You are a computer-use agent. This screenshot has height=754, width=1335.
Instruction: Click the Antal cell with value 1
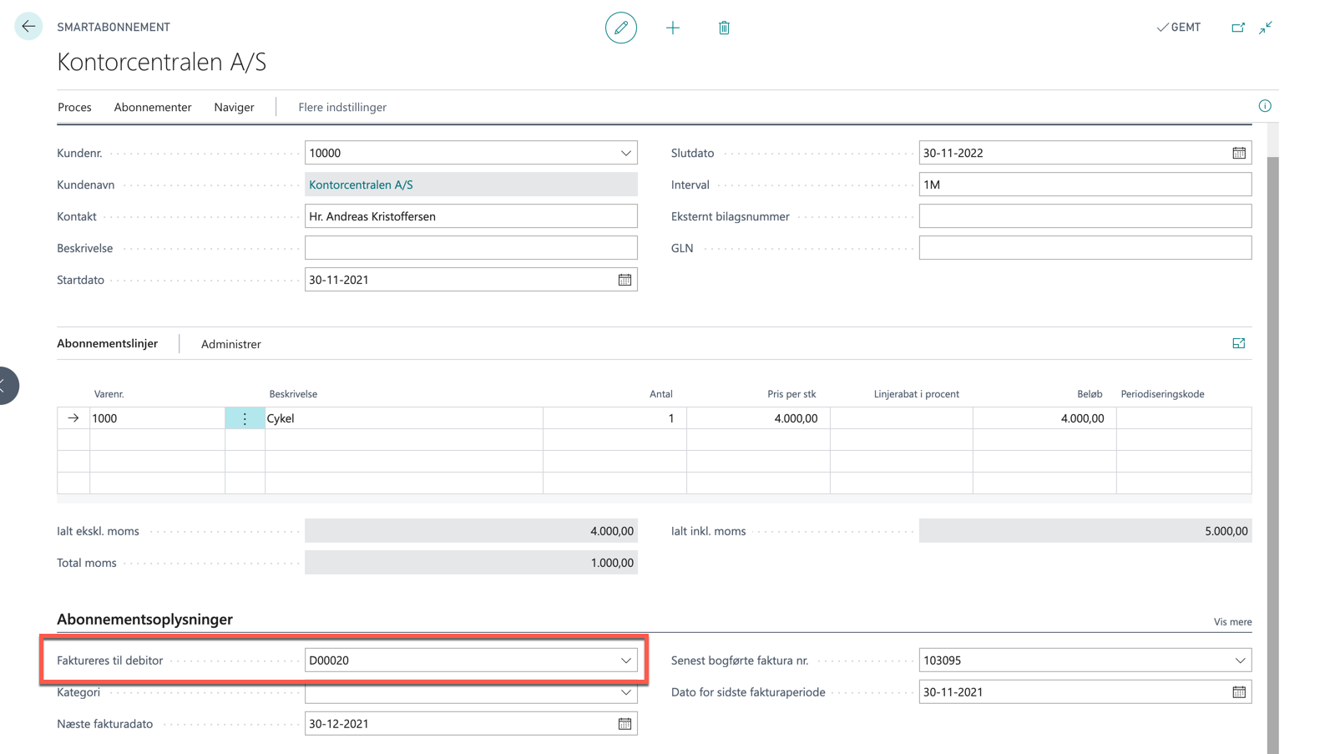pyautogui.click(x=614, y=418)
